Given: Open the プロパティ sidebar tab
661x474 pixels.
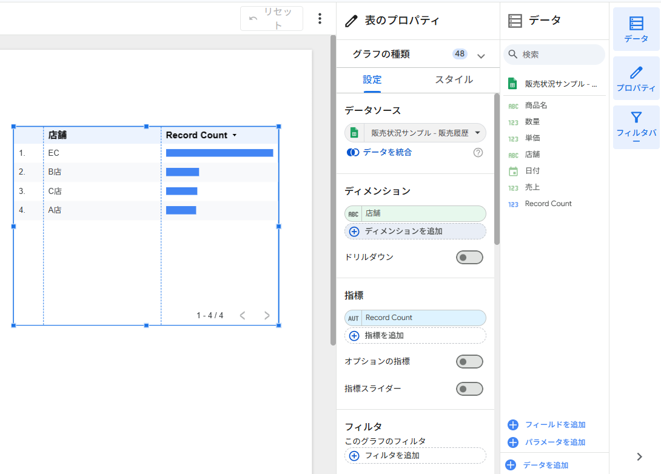Looking at the screenshot, I should (x=636, y=79).
